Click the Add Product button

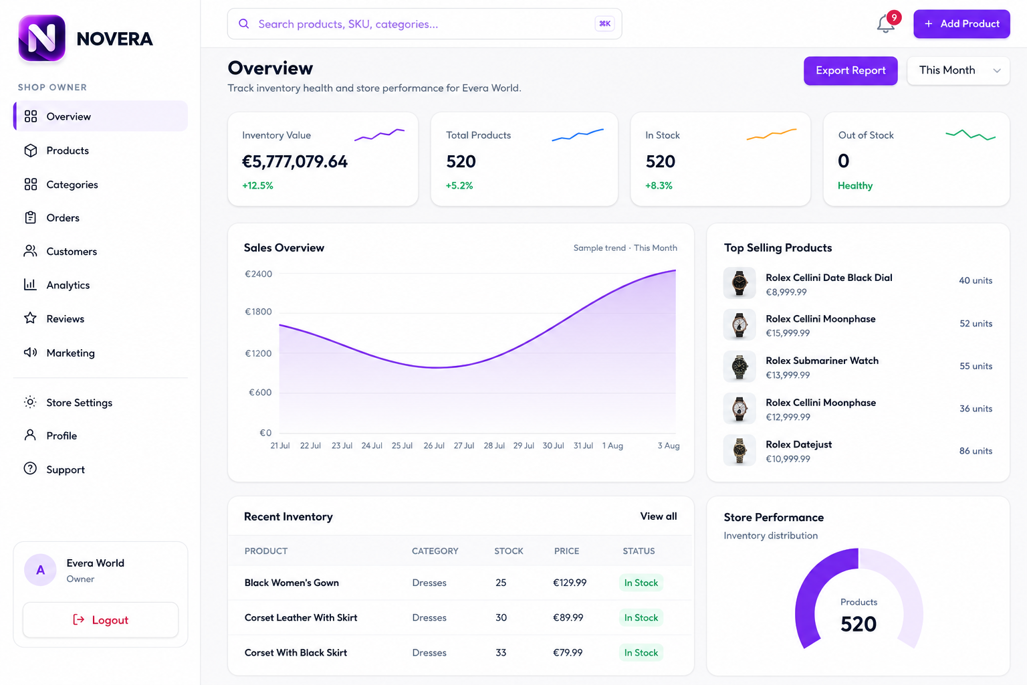click(x=961, y=23)
